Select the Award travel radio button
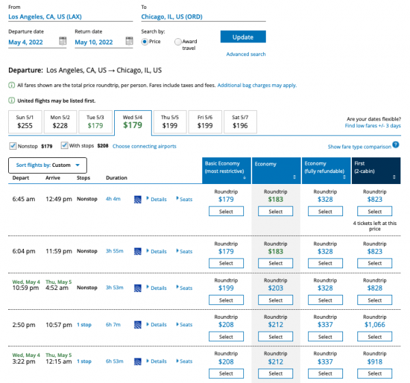This screenshot has height=383, width=410. coord(178,42)
